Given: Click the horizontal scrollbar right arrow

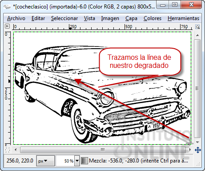Looking at the screenshot, I should click(190, 150).
